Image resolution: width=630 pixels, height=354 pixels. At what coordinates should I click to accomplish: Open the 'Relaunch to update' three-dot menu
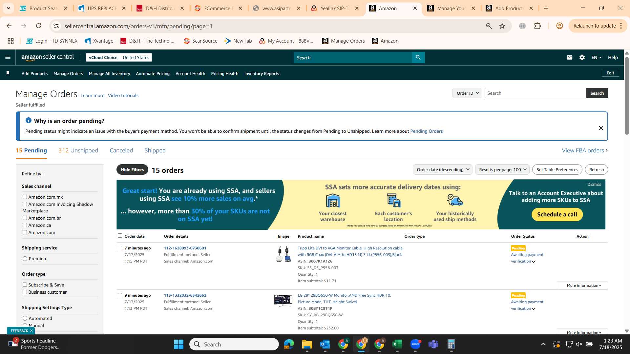621,26
